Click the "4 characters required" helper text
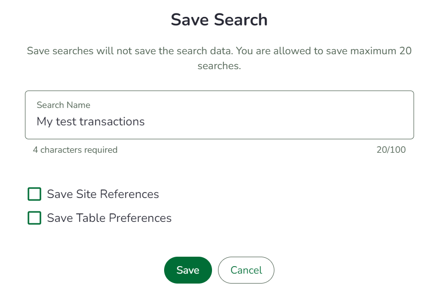 coord(75,150)
